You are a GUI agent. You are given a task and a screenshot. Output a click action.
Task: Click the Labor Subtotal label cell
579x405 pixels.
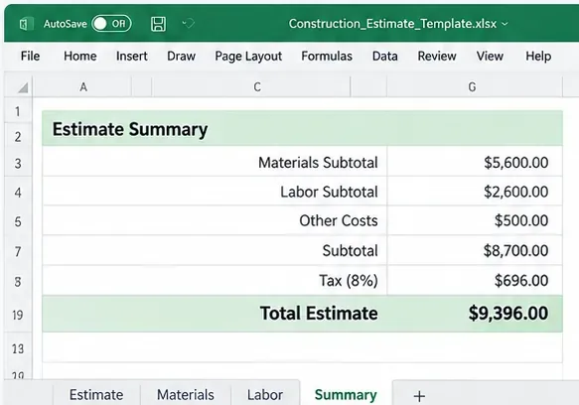215,192
